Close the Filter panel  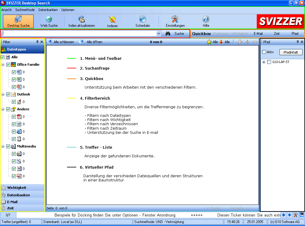tap(42, 42)
